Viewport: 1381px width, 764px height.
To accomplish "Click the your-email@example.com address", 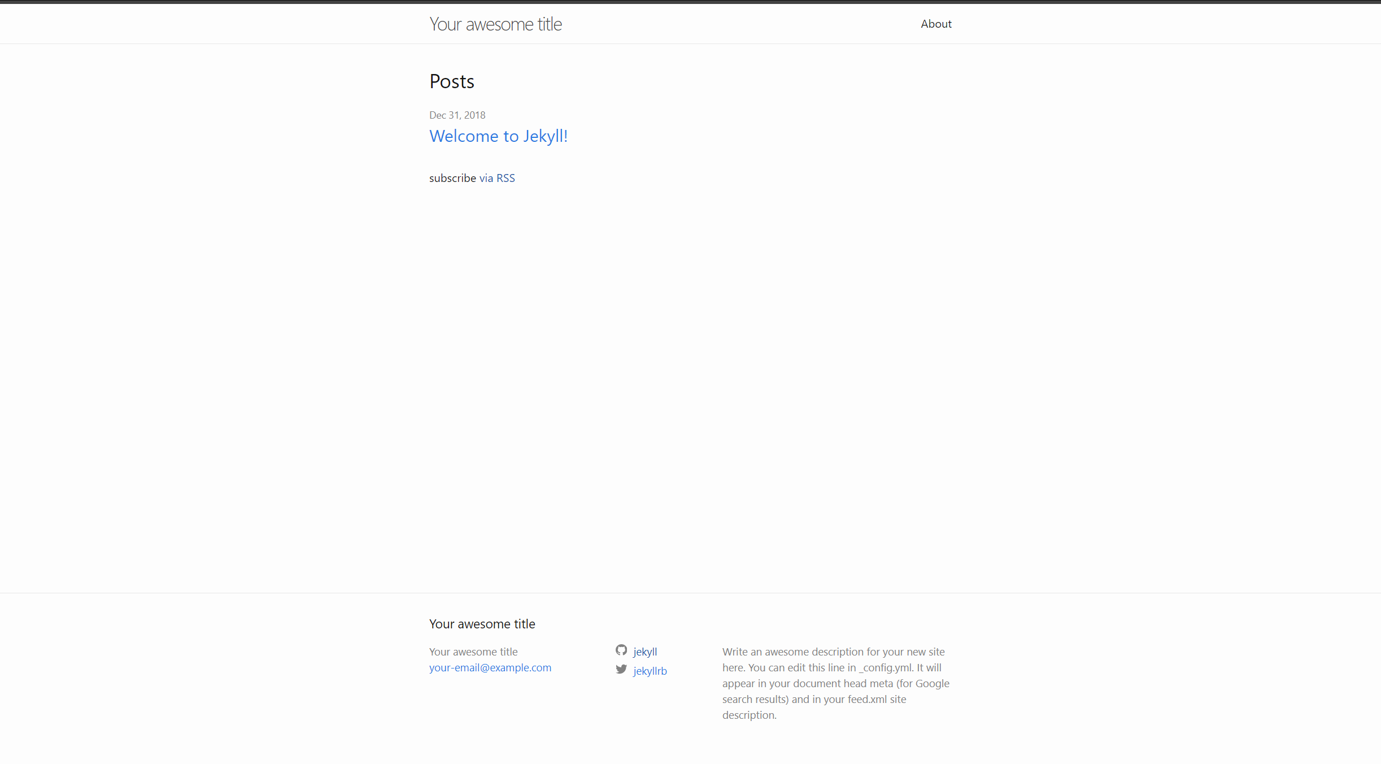I will click(x=490, y=667).
